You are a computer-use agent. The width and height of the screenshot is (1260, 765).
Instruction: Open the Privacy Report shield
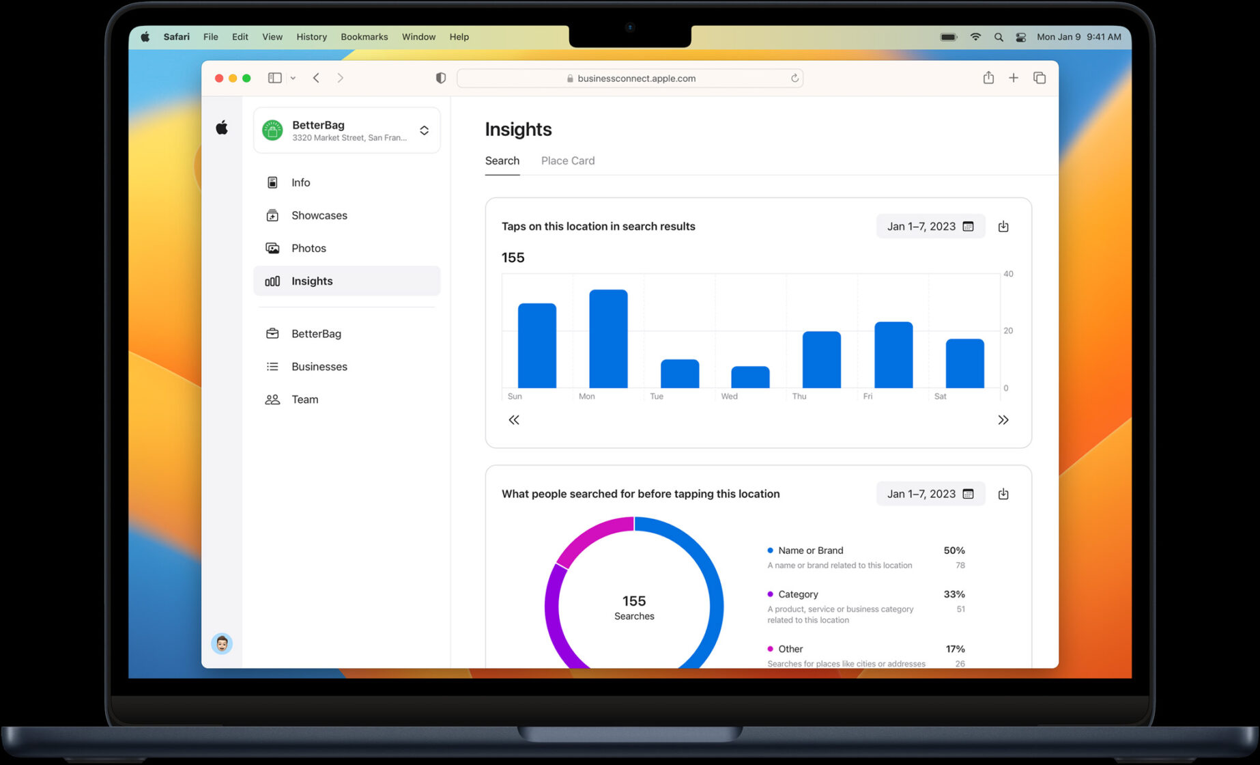[x=440, y=78]
